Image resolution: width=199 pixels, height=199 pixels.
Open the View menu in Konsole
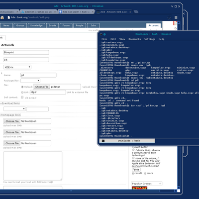[122, 39]
